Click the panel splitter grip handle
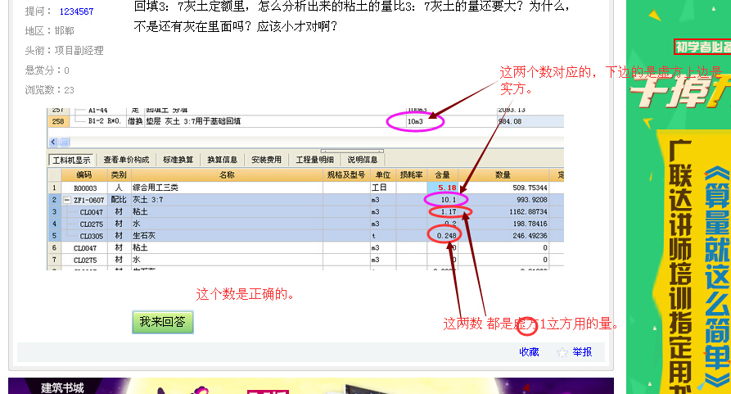Image resolution: width=731 pixels, height=394 pixels. click(x=352, y=151)
